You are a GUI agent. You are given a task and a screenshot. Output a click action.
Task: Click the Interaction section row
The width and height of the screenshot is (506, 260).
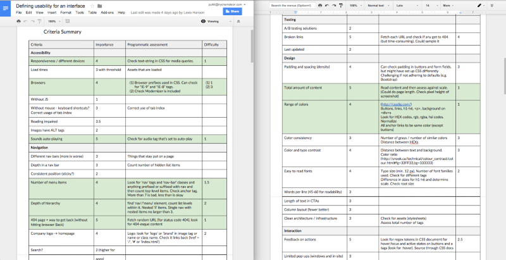point(381,231)
